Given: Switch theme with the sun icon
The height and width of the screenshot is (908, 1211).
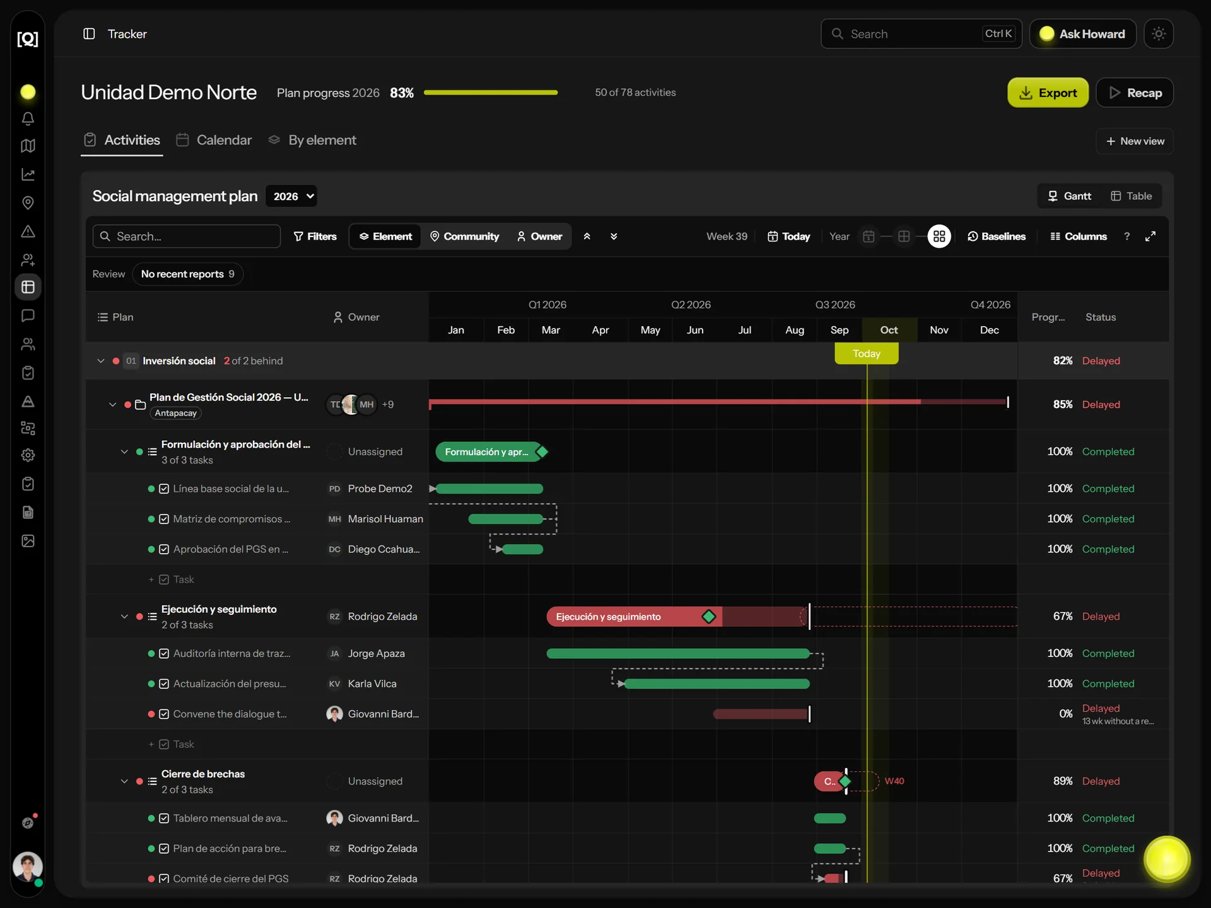Looking at the screenshot, I should point(1159,33).
